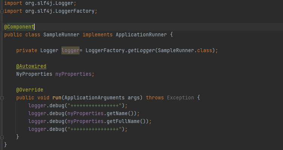This screenshot has height=150, width=283.
Task: Click the NyProperties type name
Action: [34, 74]
